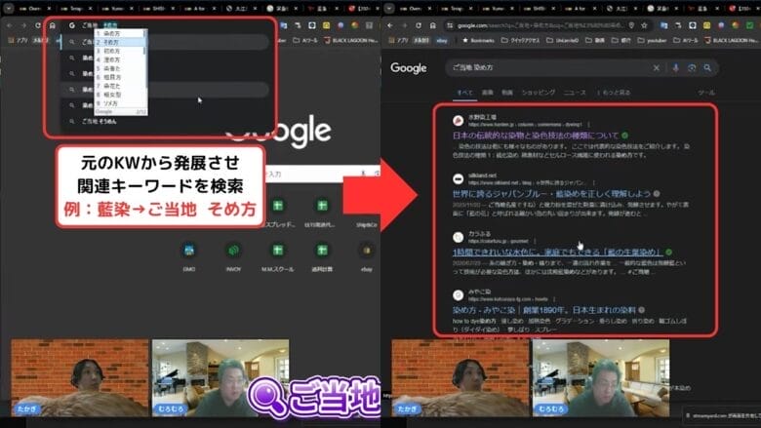Reload the page in the right browser window
Viewport: 761px width, 428px height.
[419, 25]
